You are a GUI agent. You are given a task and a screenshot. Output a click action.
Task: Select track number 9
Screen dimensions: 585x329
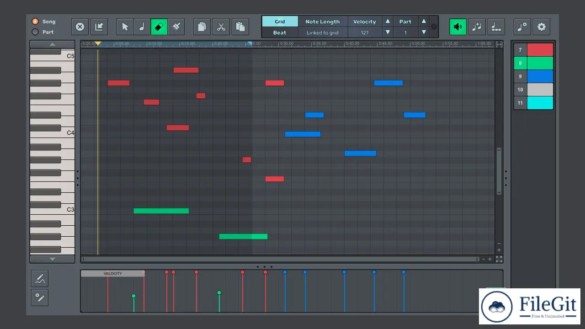coord(520,76)
